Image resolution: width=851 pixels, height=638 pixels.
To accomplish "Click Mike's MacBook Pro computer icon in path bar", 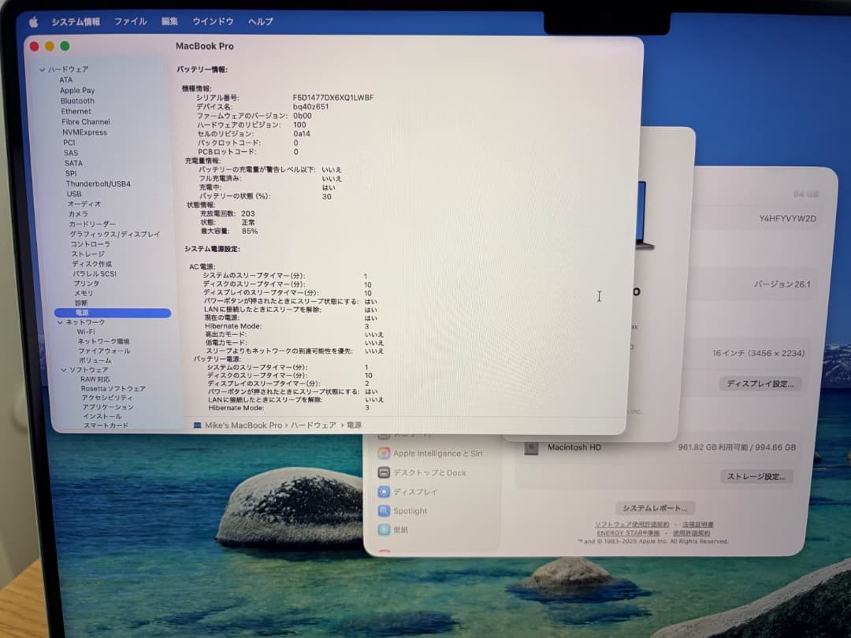I will click(197, 425).
